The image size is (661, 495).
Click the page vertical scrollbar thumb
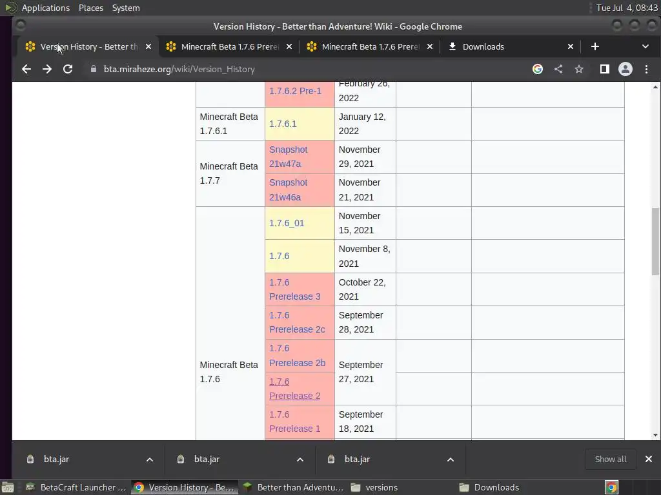point(655,242)
